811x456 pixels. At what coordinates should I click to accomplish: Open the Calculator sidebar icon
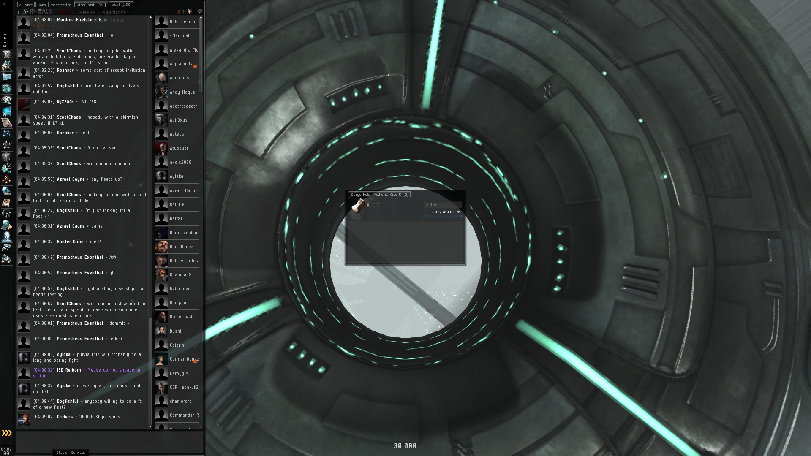(6, 225)
